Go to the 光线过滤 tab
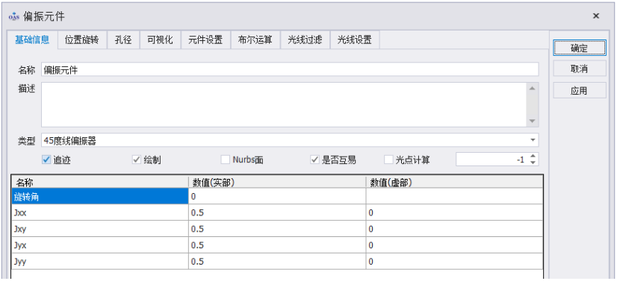The width and height of the screenshot is (617, 281). point(305,40)
